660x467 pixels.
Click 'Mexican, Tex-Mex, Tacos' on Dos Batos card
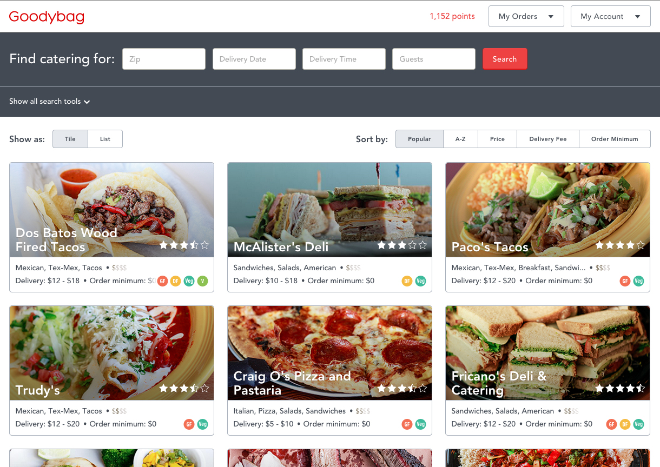(59, 268)
